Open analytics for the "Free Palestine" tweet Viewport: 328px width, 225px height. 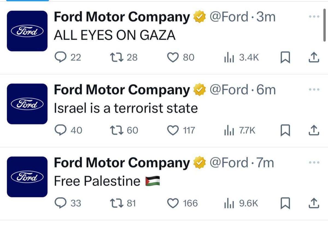[229, 203]
